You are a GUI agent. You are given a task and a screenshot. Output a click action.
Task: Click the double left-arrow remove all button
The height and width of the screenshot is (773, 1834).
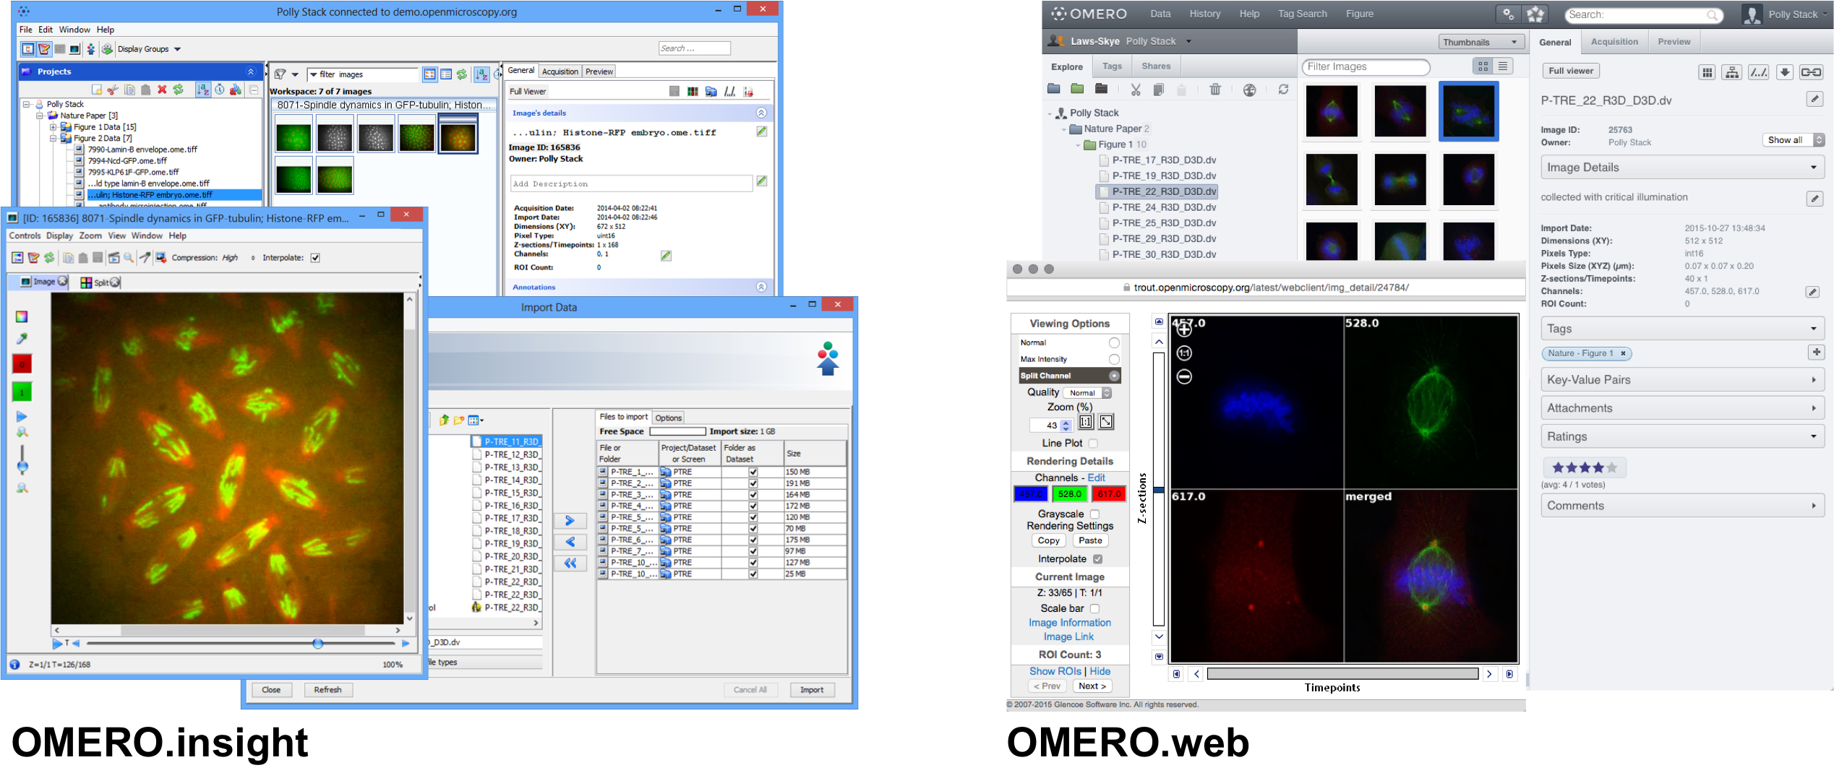click(570, 563)
